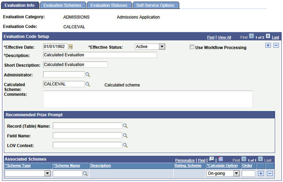Image resolution: width=283 pixels, height=182 pixels.
Task: Click Find link in Associated Schemes
Action: click(x=202, y=160)
